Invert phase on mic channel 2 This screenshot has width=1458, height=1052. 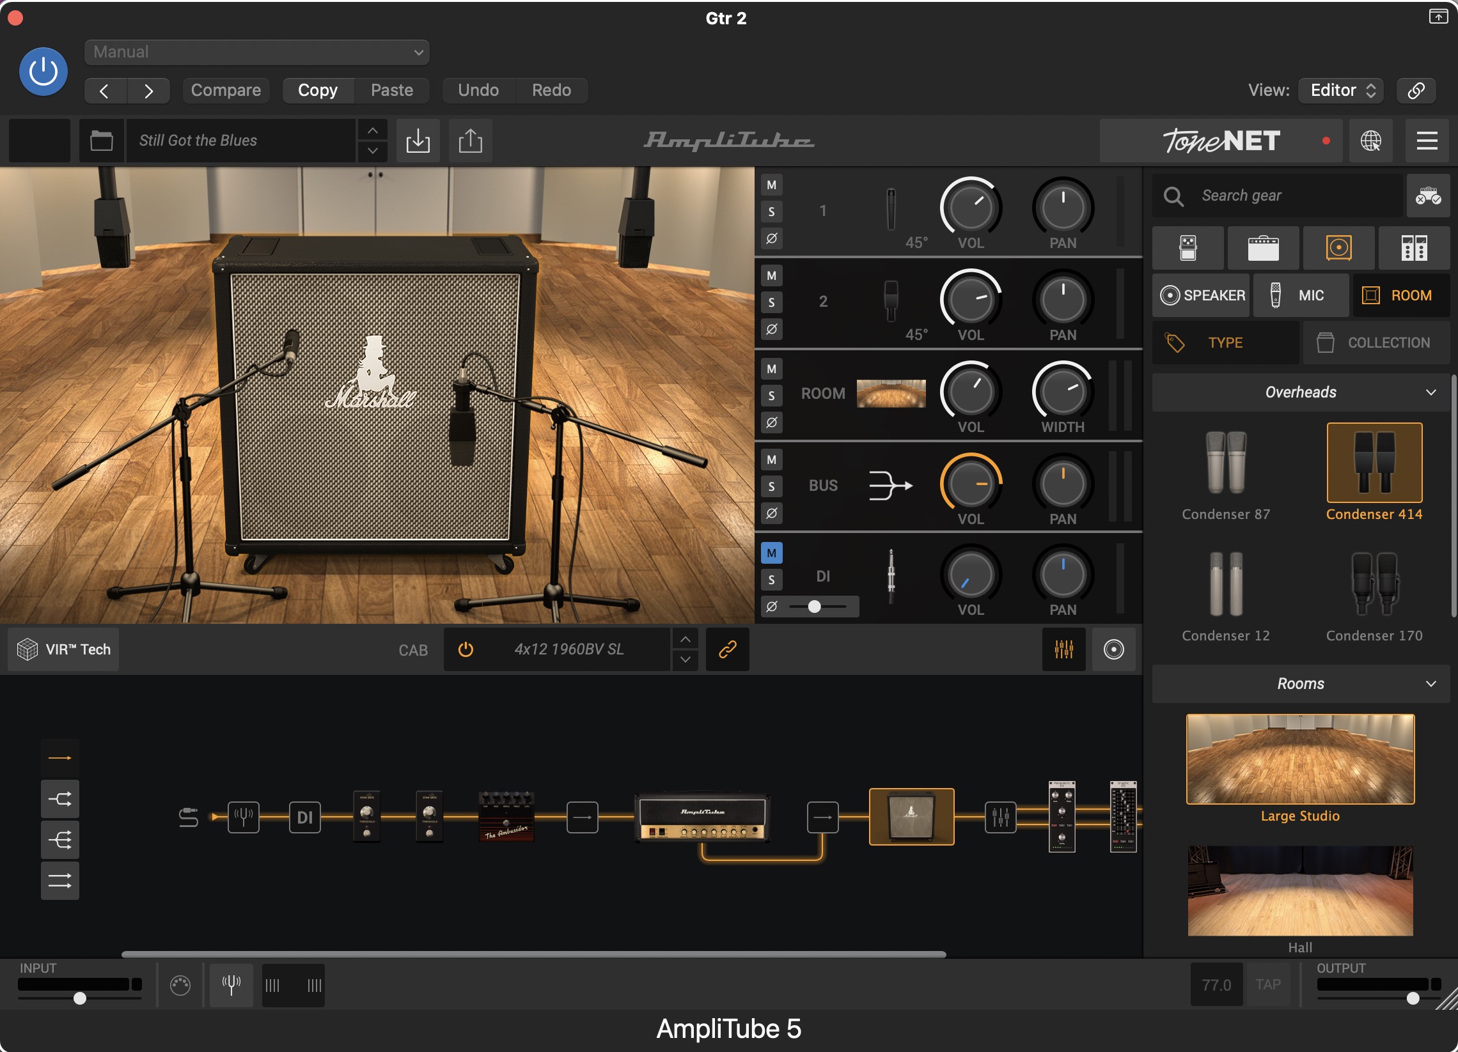click(x=771, y=329)
